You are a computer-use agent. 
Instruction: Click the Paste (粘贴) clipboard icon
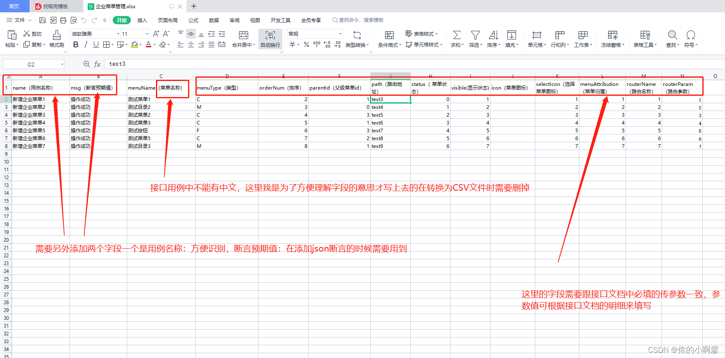click(12, 35)
